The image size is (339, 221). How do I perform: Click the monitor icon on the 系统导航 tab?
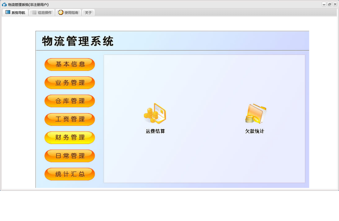tap(8, 13)
